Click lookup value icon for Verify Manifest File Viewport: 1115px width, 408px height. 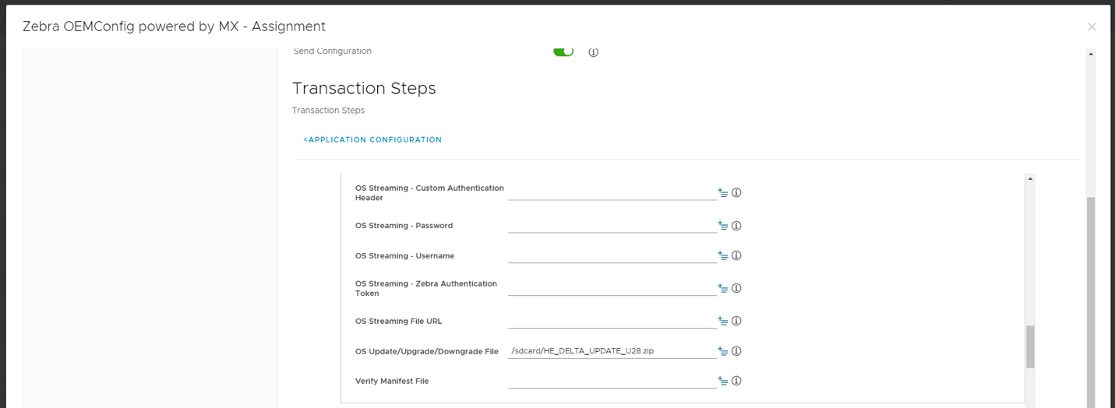[x=722, y=381]
